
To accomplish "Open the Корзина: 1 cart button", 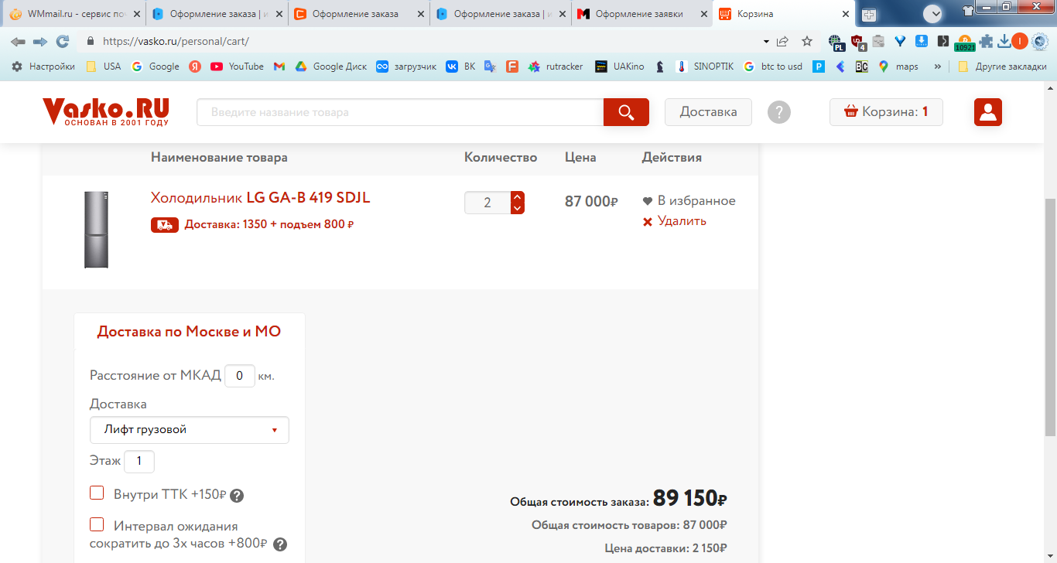I will pos(886,112).
